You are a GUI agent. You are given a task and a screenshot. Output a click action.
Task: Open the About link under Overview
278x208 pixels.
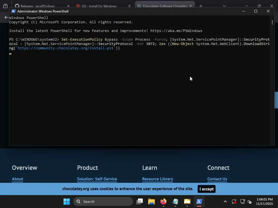pyautogui.click(x=18, y=179)
